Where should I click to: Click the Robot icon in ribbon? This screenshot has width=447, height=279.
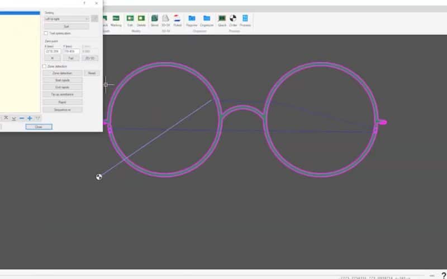(x=177, y=19)
